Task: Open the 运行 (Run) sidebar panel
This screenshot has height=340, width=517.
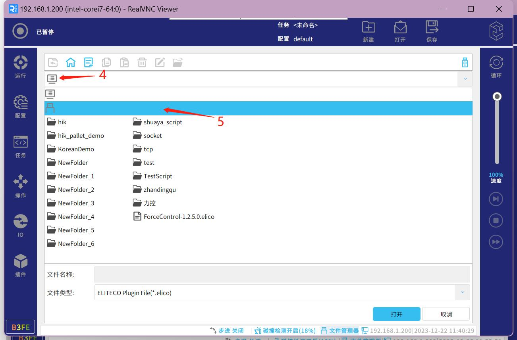Action: [x=20, y=67]
